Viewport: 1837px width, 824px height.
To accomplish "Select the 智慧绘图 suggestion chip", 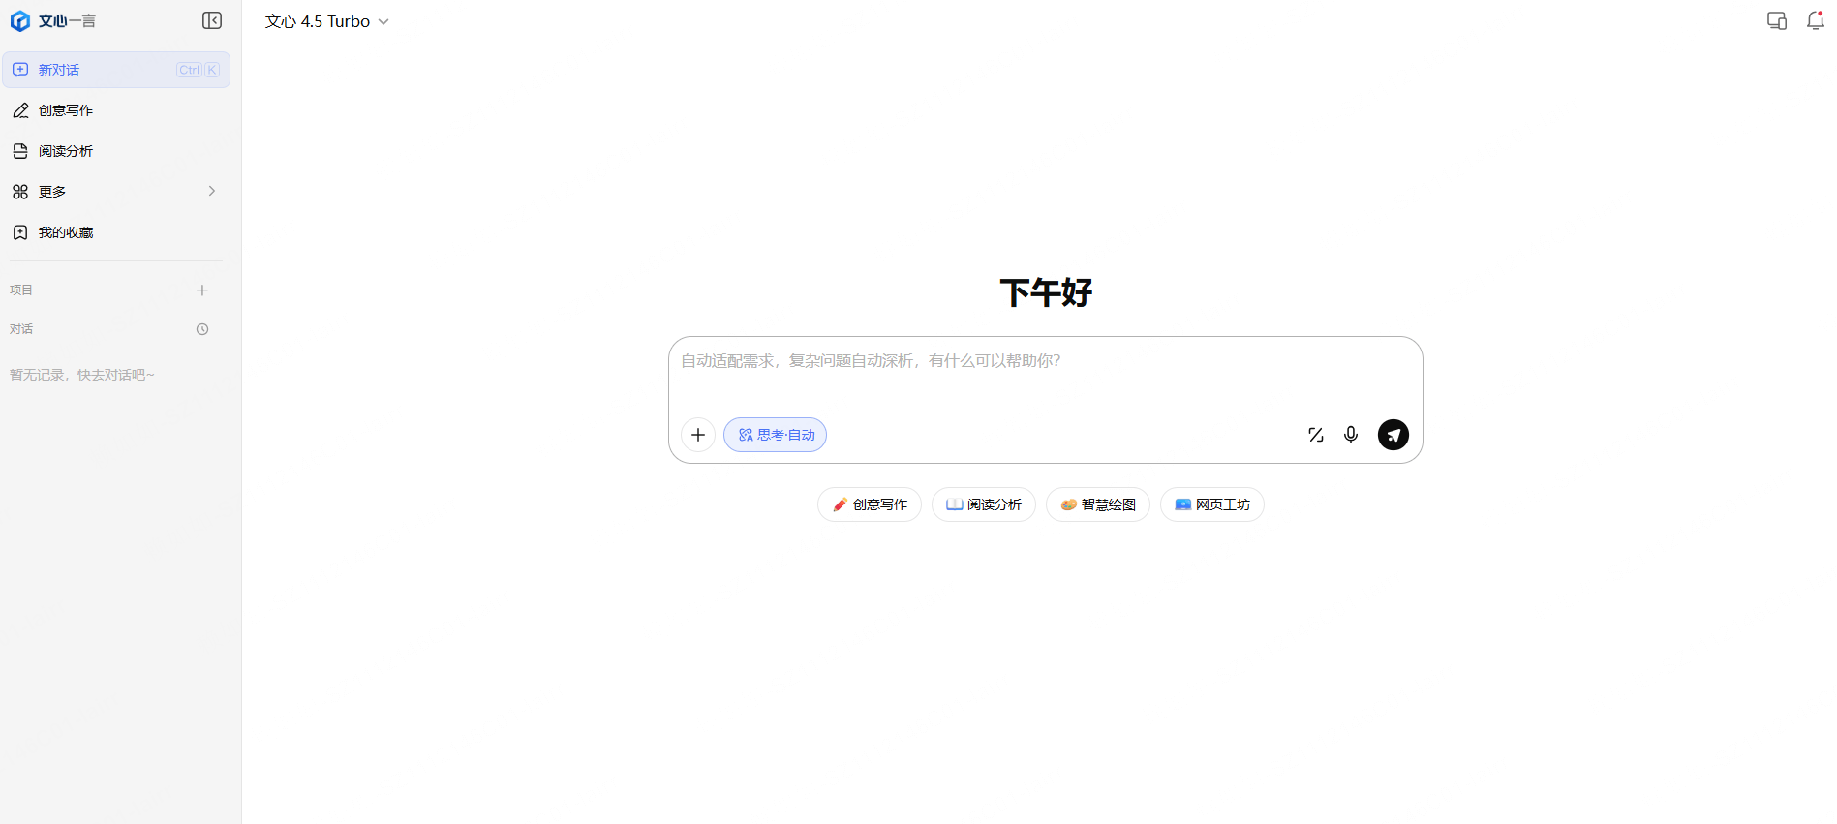I will pyautogui.click(x=1098, y=504).
